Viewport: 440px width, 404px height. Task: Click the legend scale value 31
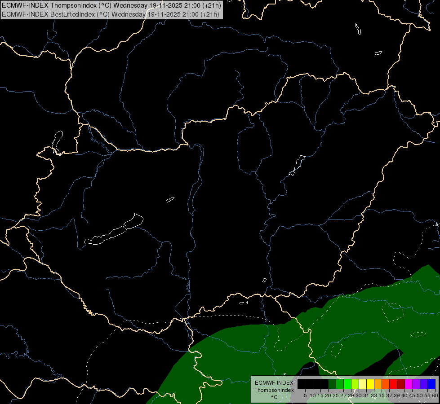tap(366, 395)
